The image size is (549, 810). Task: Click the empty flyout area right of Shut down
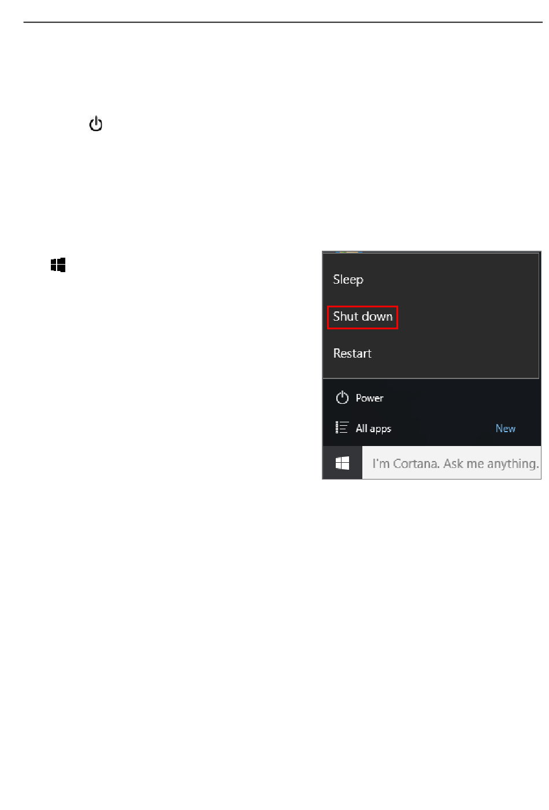coord(468,317)
